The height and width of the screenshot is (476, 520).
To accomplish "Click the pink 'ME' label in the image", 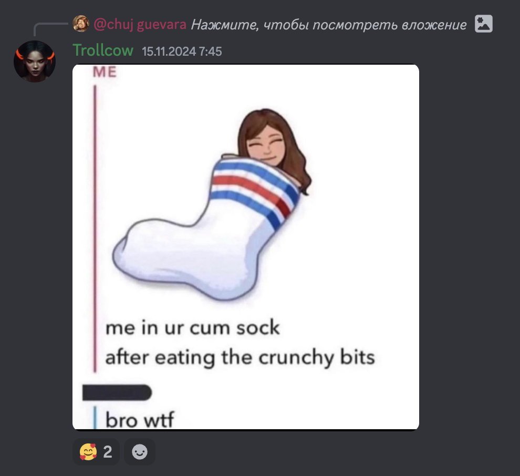I will 105,72.
